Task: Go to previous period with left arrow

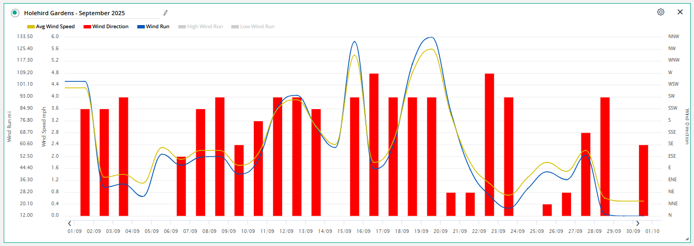Action: [70, 224]
